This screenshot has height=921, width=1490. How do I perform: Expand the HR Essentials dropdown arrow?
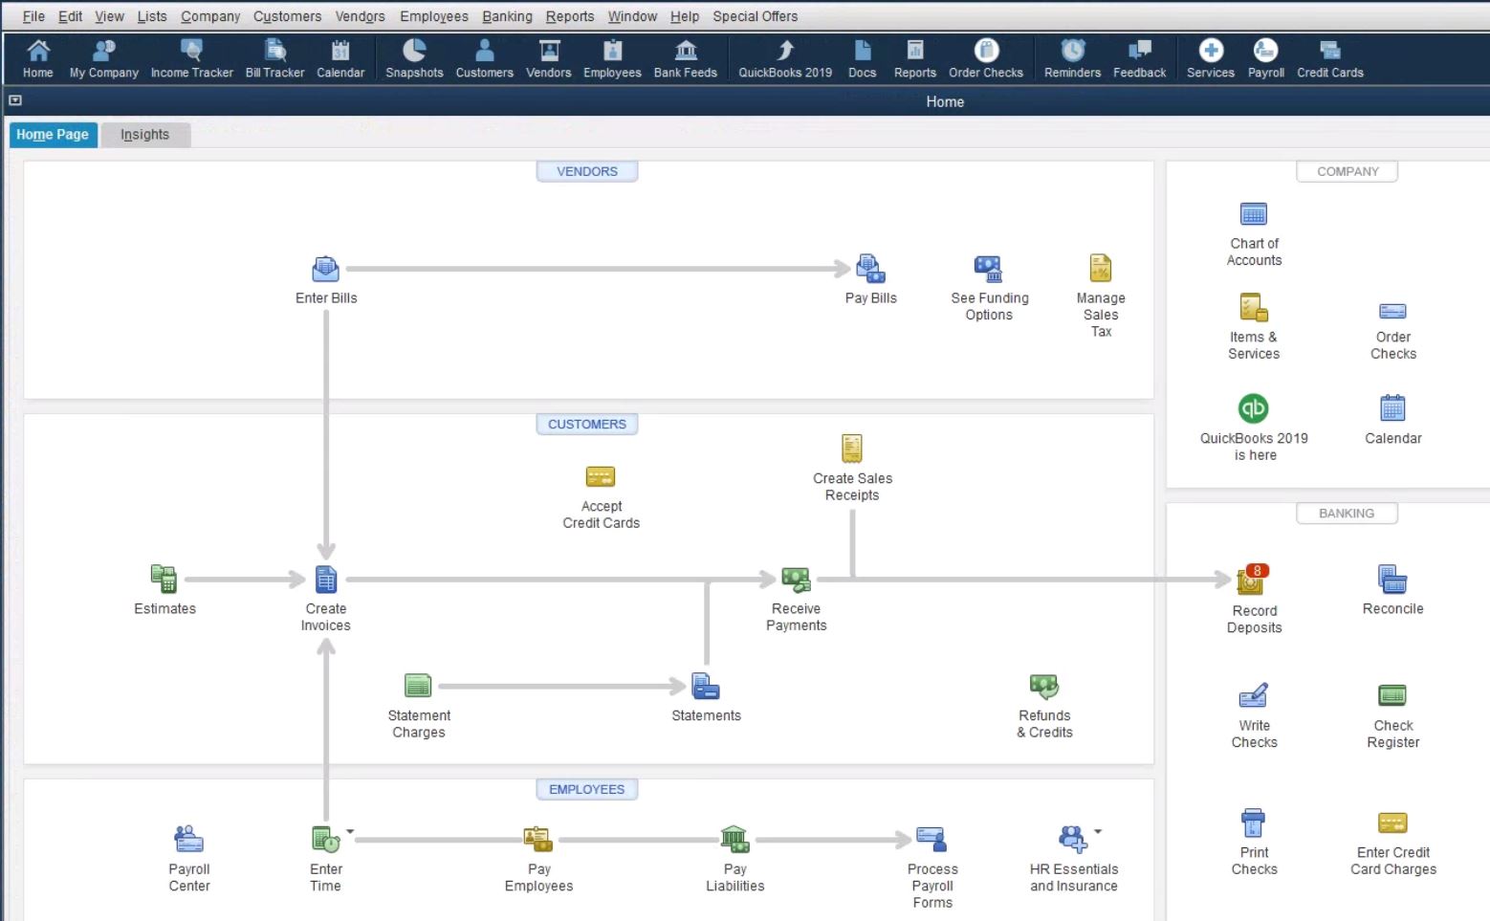pyautogui.click(x=1098, y=831)
